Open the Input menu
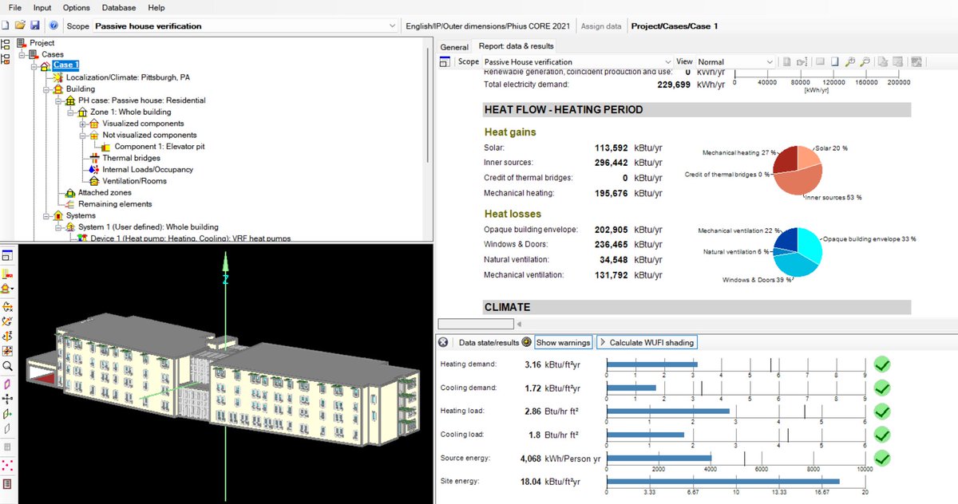 click(x=42, y=7)
